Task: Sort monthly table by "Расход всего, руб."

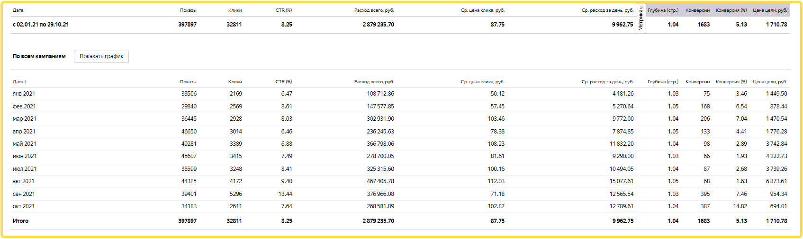Action: (x=374, y=82)
